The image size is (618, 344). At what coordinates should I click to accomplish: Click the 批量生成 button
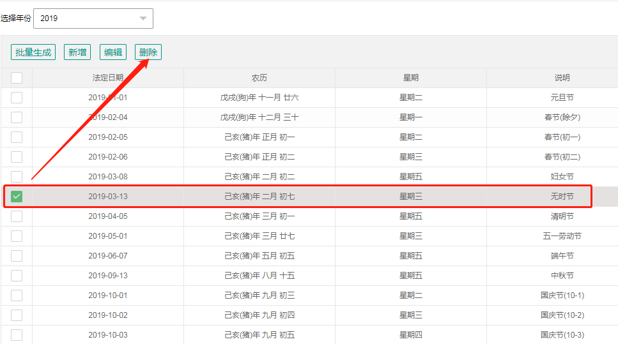pos(33,52)
